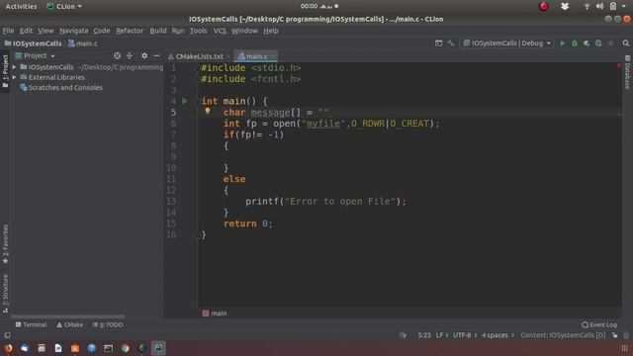Select the main.c editor tab
Viewport: 633px width, 356px height.
coord(256,56)
